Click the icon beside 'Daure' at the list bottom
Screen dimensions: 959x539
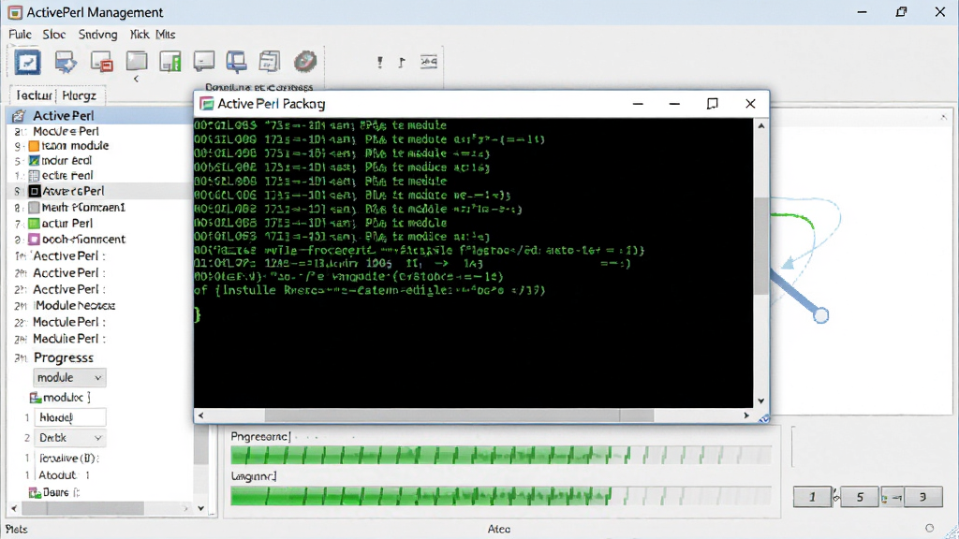tap(35, 492)
